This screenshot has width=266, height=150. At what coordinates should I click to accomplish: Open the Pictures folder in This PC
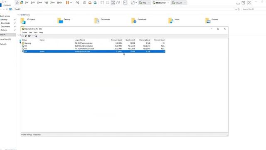212,20
